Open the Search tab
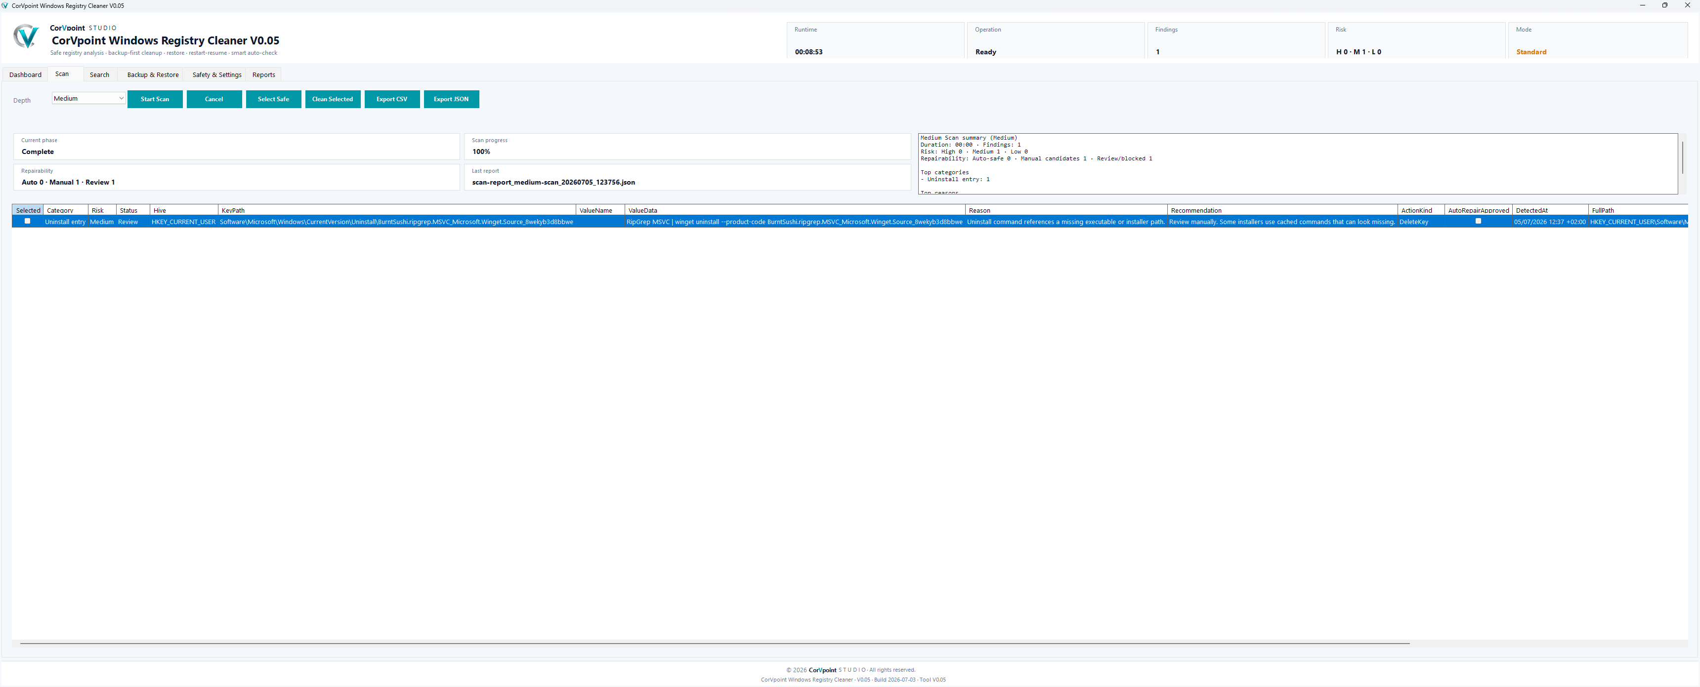 100,75
